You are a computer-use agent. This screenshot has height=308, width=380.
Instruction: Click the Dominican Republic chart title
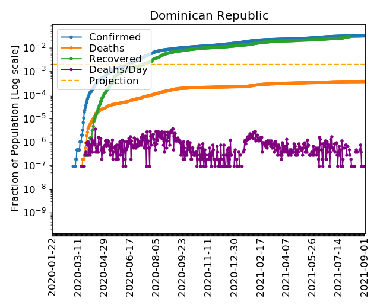209,15
